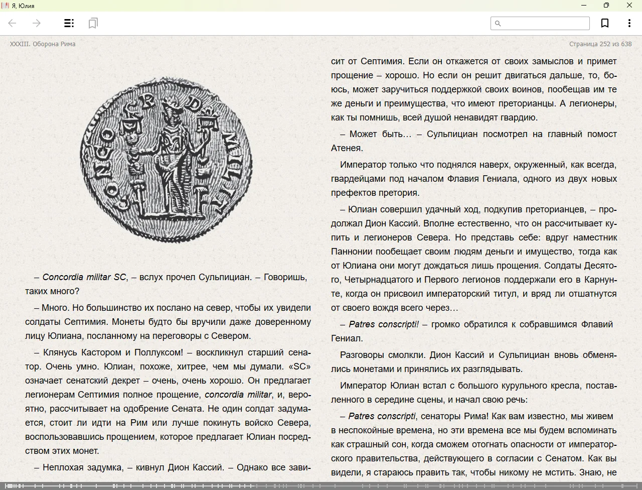
Task: Close the book reader window
Action: click(x=629, y=6)
